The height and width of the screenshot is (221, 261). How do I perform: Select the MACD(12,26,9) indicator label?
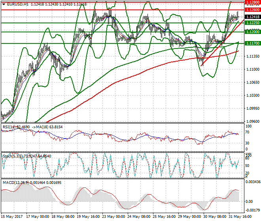tap(16, 183)
